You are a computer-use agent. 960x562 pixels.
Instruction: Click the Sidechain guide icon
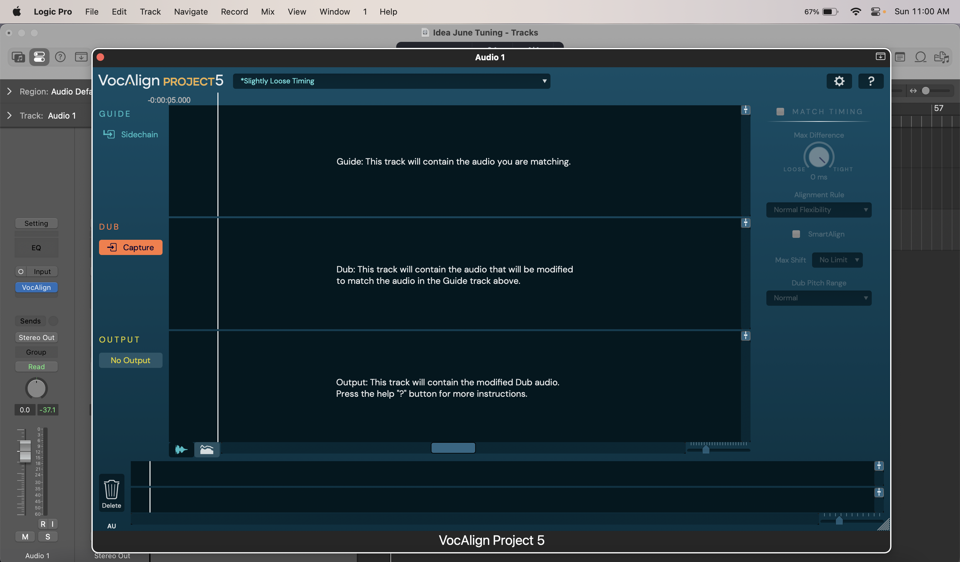click(109, 134)
